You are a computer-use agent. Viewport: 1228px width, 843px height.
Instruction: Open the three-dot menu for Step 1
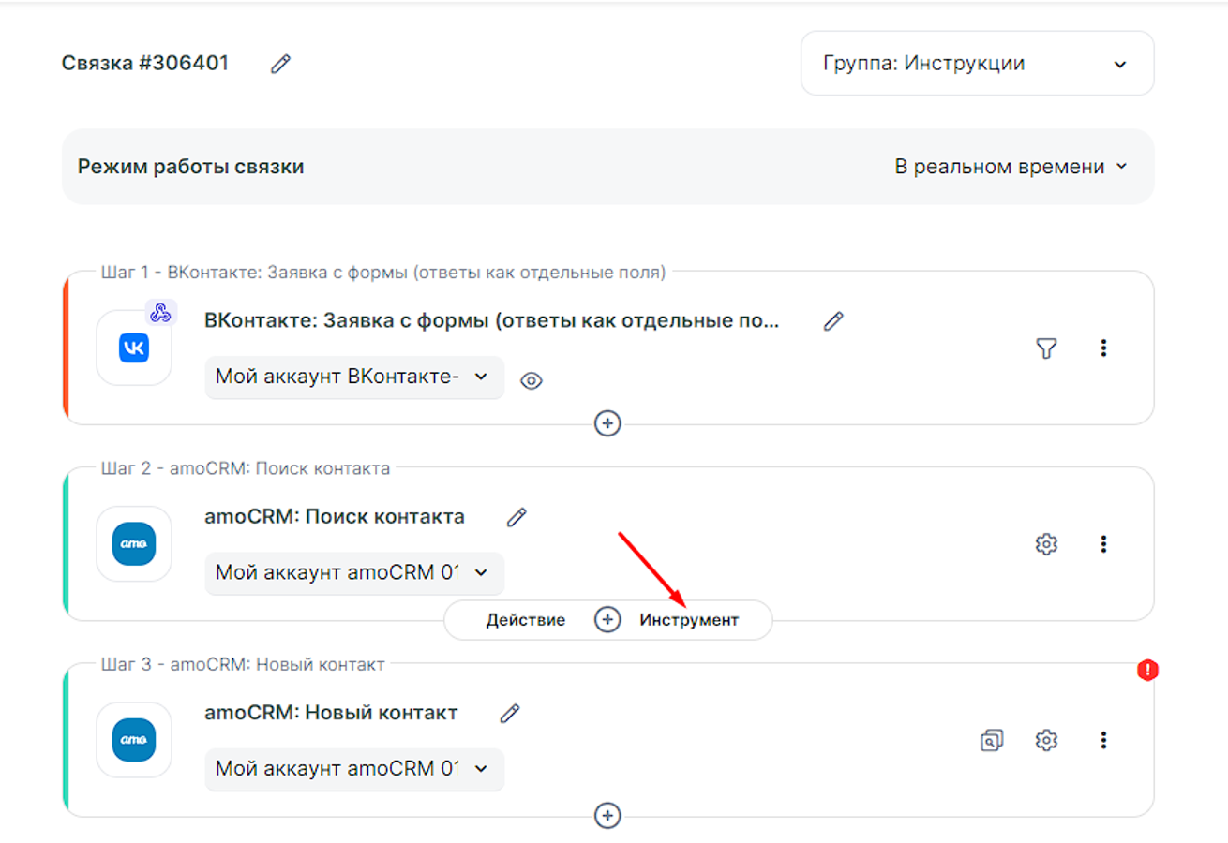click(x=1103, y=348)
